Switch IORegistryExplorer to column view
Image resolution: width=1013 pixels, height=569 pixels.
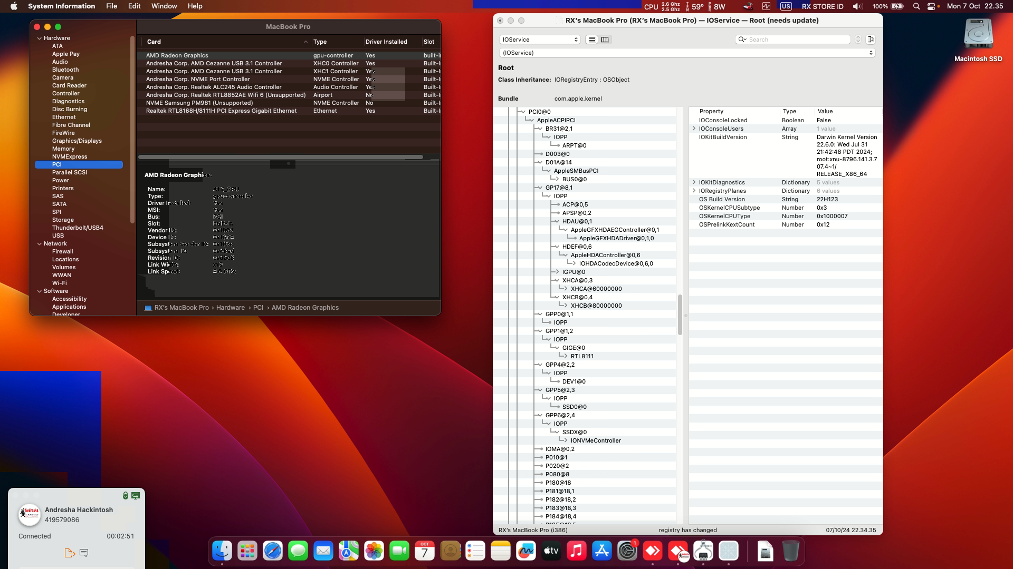[605, 40]
